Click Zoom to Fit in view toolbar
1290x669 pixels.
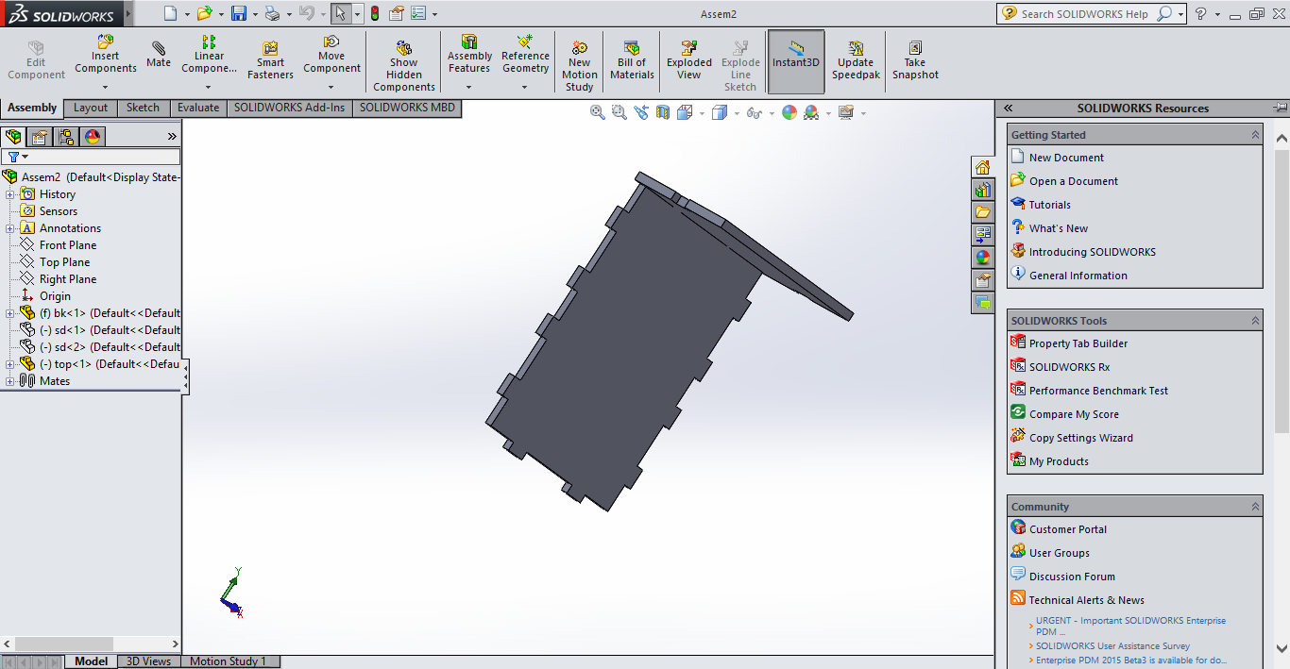597,112
